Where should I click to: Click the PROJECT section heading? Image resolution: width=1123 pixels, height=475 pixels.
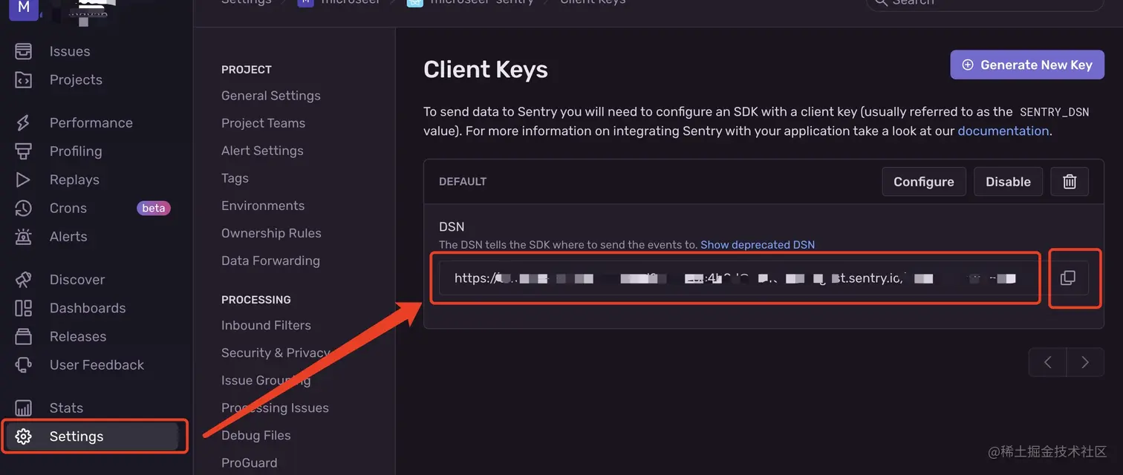[247, 69]
